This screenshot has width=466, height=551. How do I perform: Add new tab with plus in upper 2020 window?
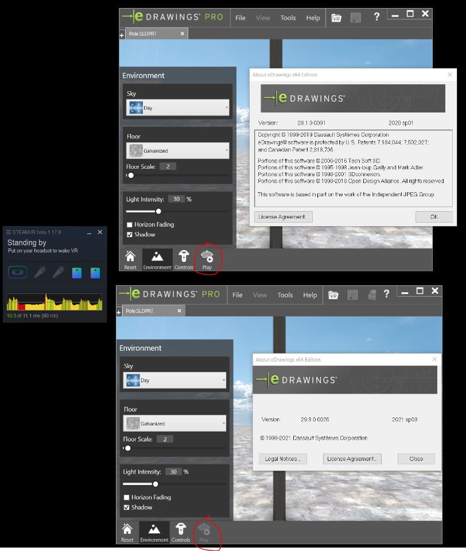[122, 35]
